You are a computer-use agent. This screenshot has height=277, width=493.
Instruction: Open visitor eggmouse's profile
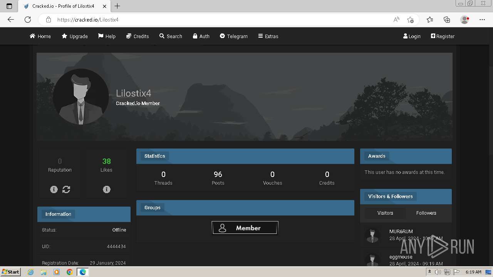pos(401,257)
